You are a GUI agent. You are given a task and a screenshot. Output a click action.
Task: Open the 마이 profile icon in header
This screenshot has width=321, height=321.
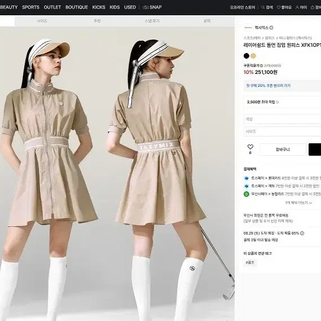(301, 7)
